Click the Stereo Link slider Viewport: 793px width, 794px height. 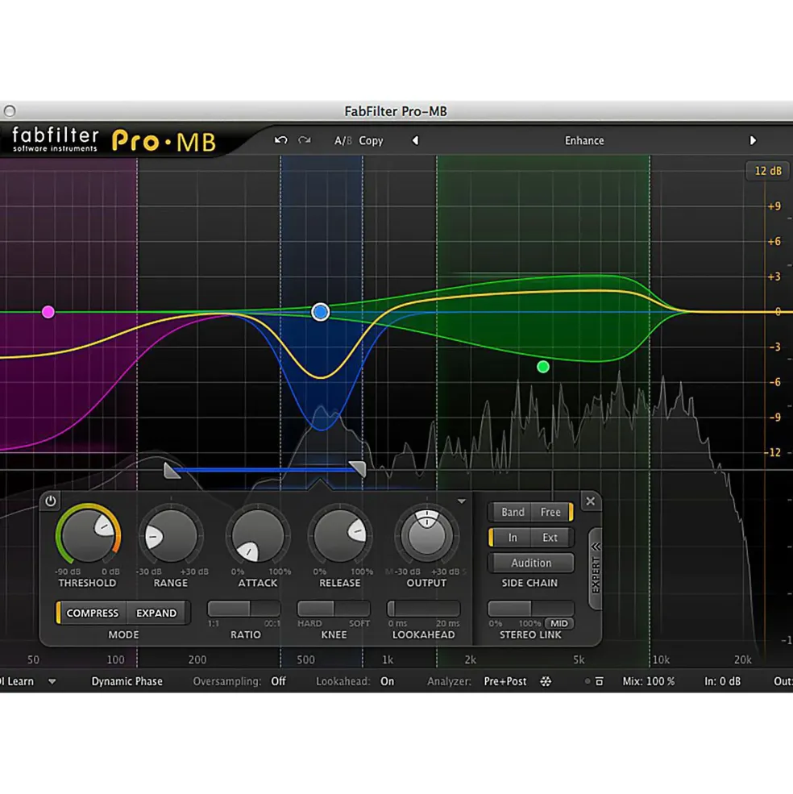530,608
